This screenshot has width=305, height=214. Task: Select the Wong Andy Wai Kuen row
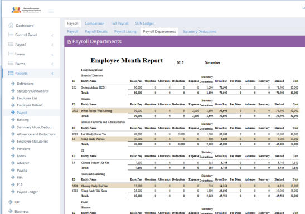[x=185, y=191]
